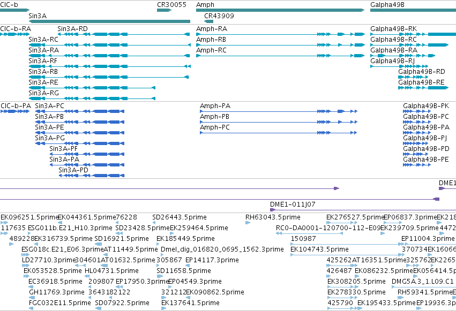Pick protein Sin3A-PG
Screen dimensions: 456x311
point(80,143)
